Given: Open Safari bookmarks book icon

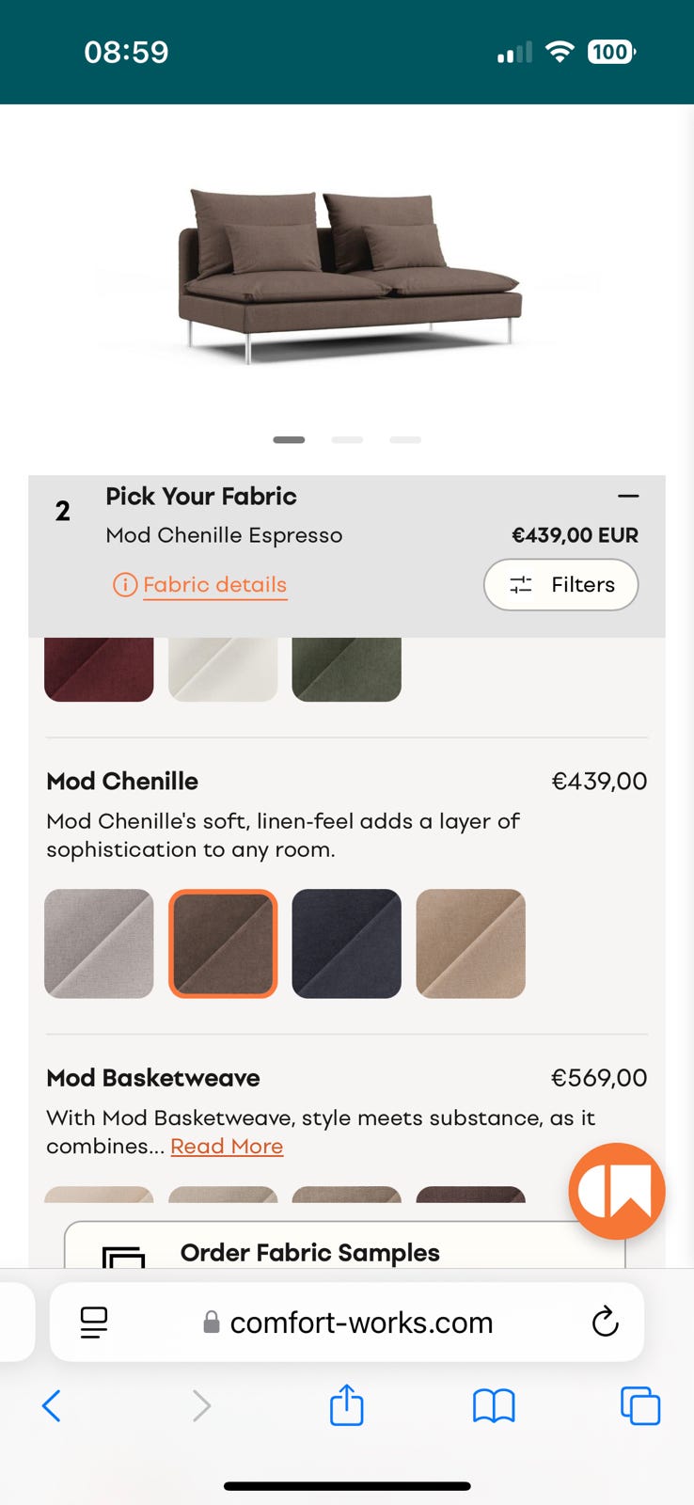Looking at the screenshot, I should (494, 1405).
